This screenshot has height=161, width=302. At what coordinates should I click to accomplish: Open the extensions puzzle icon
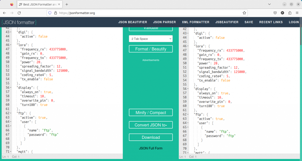290,13
